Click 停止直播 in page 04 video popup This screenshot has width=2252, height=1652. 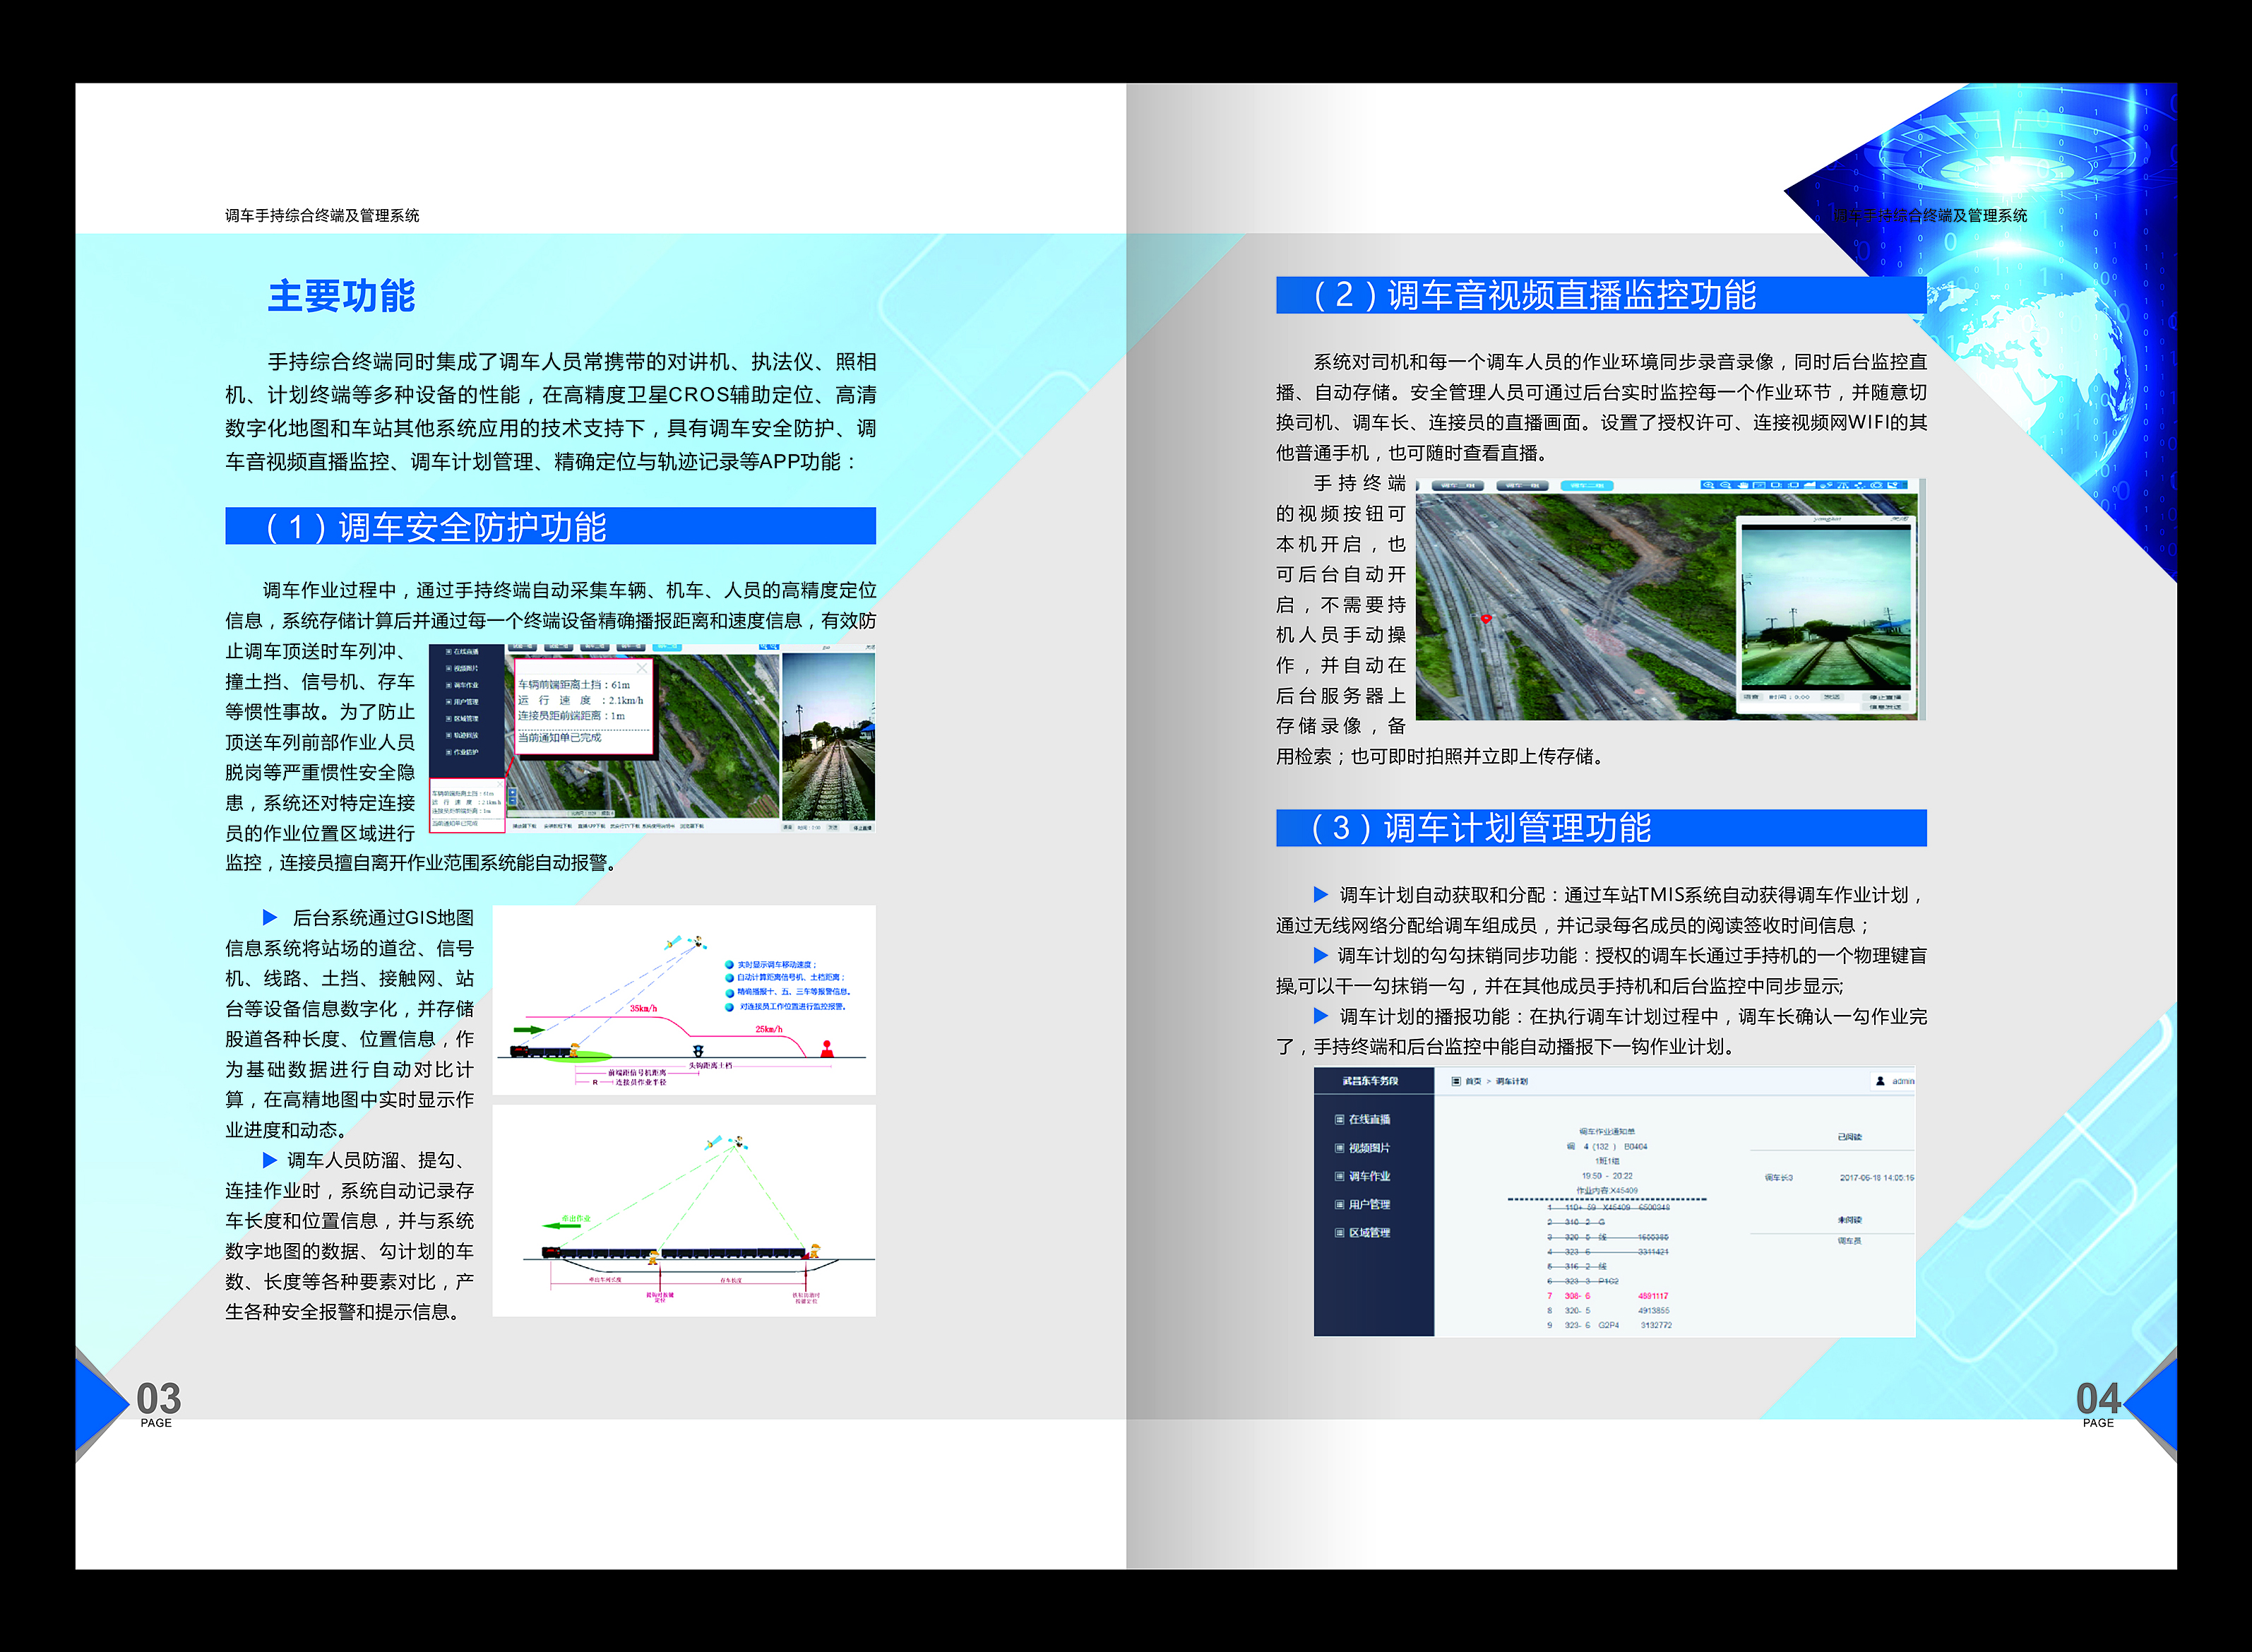point(1885,697)
